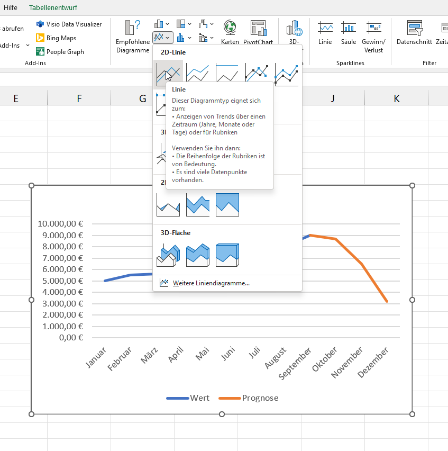Viewport: 448px width, 451px height.
Task: Open Weitere Liniendiagramme option
Action: point(227,283)
